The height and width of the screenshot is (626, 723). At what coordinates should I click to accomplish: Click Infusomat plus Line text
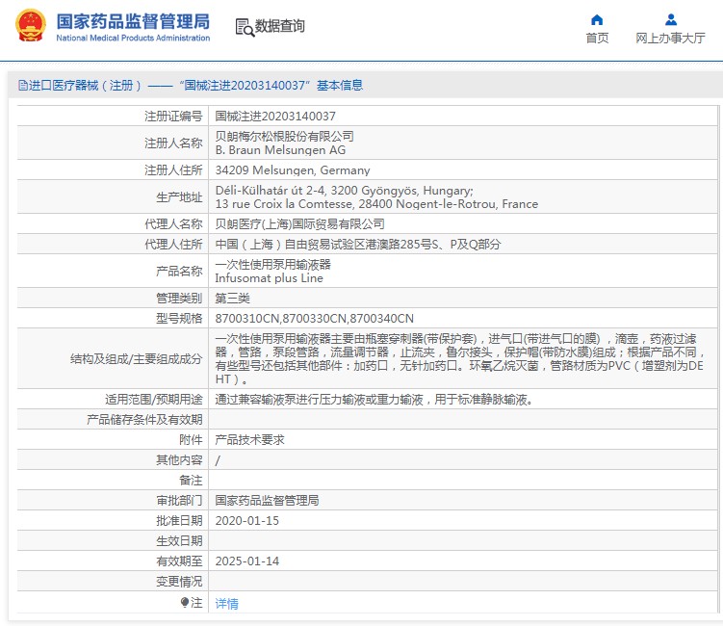pos(269,278)
